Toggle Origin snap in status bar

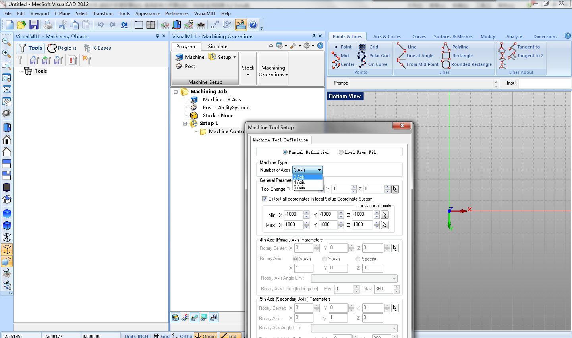point(205,336)
